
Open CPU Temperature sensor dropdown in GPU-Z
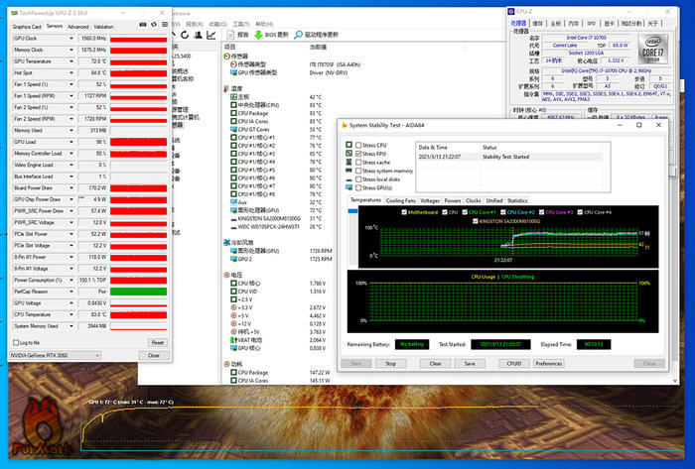click(70, 314)
